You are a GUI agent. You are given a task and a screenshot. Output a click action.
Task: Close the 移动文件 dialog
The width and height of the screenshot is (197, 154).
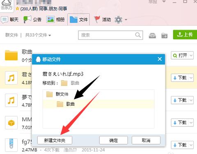click(160, 59)
